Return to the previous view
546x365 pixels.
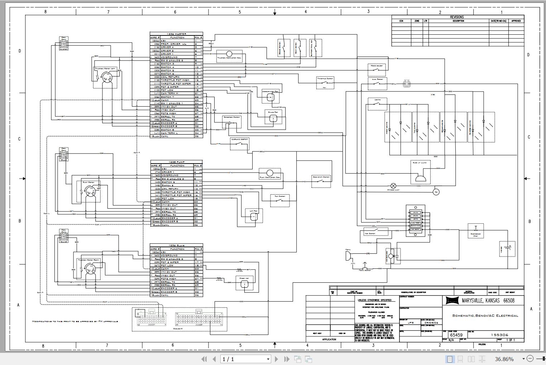(x=297, y=359)
